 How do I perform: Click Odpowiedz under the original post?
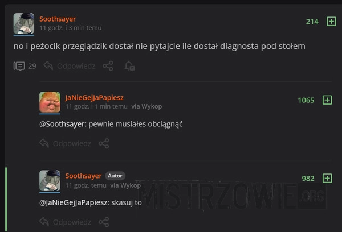(70, 66)
